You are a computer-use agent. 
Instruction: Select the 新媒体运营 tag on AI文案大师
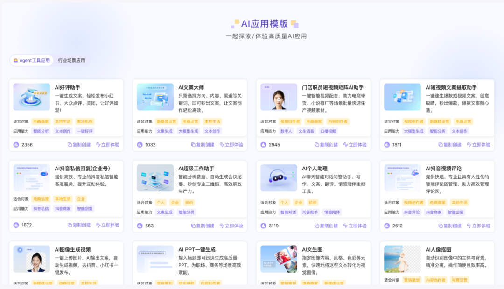167,121
